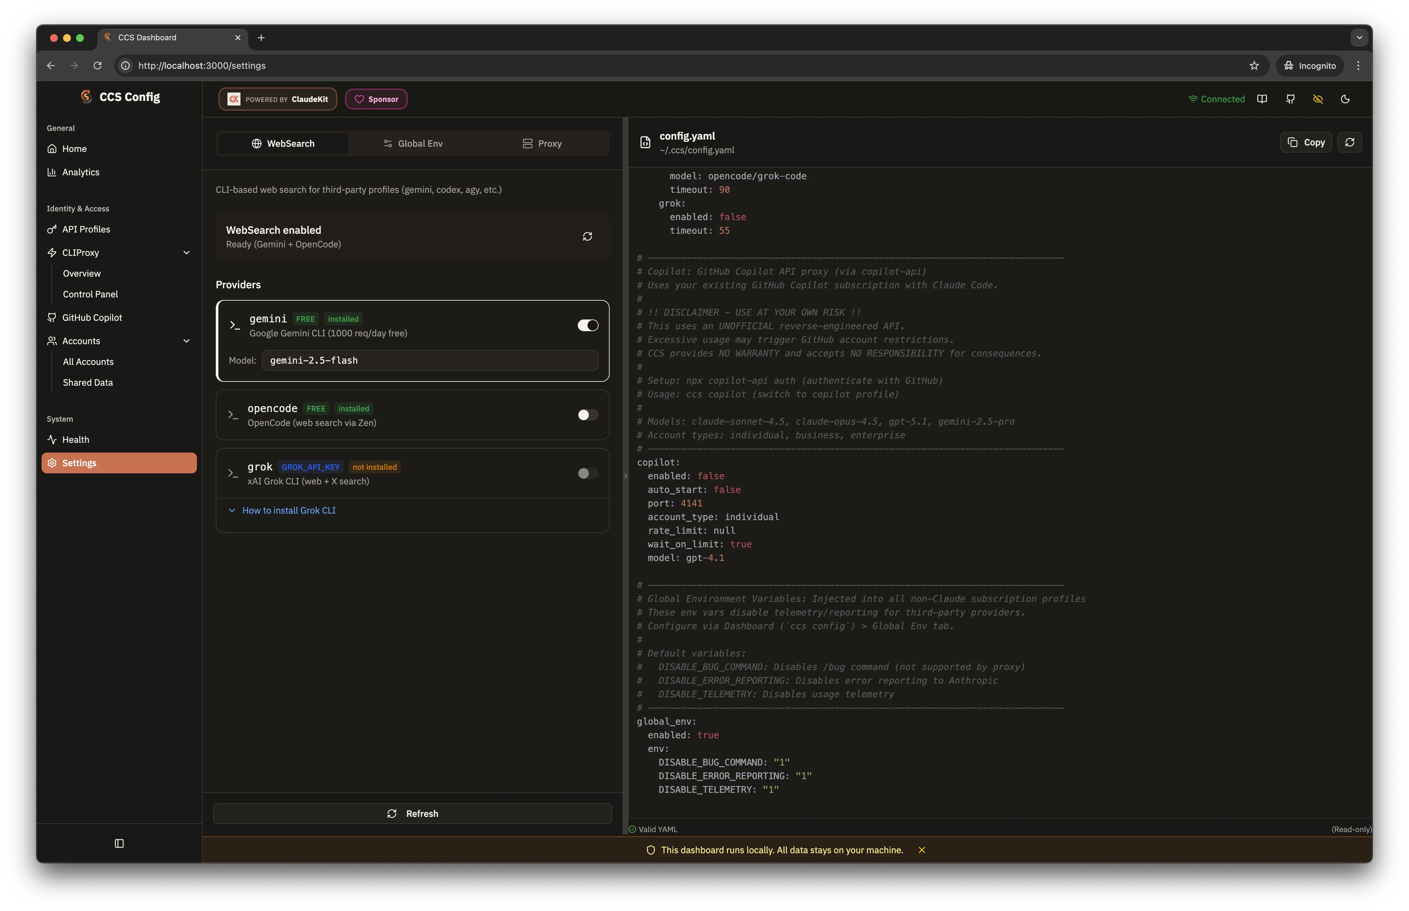Image resolution: width=1409 pixels, height=911 pixels.
Task: Open the GitHub repository icon
Action: [1291, 99]
